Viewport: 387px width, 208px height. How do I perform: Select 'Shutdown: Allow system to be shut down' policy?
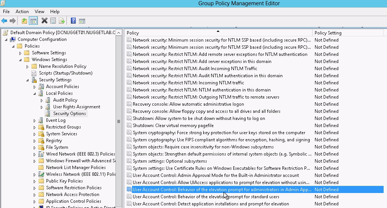199,118
